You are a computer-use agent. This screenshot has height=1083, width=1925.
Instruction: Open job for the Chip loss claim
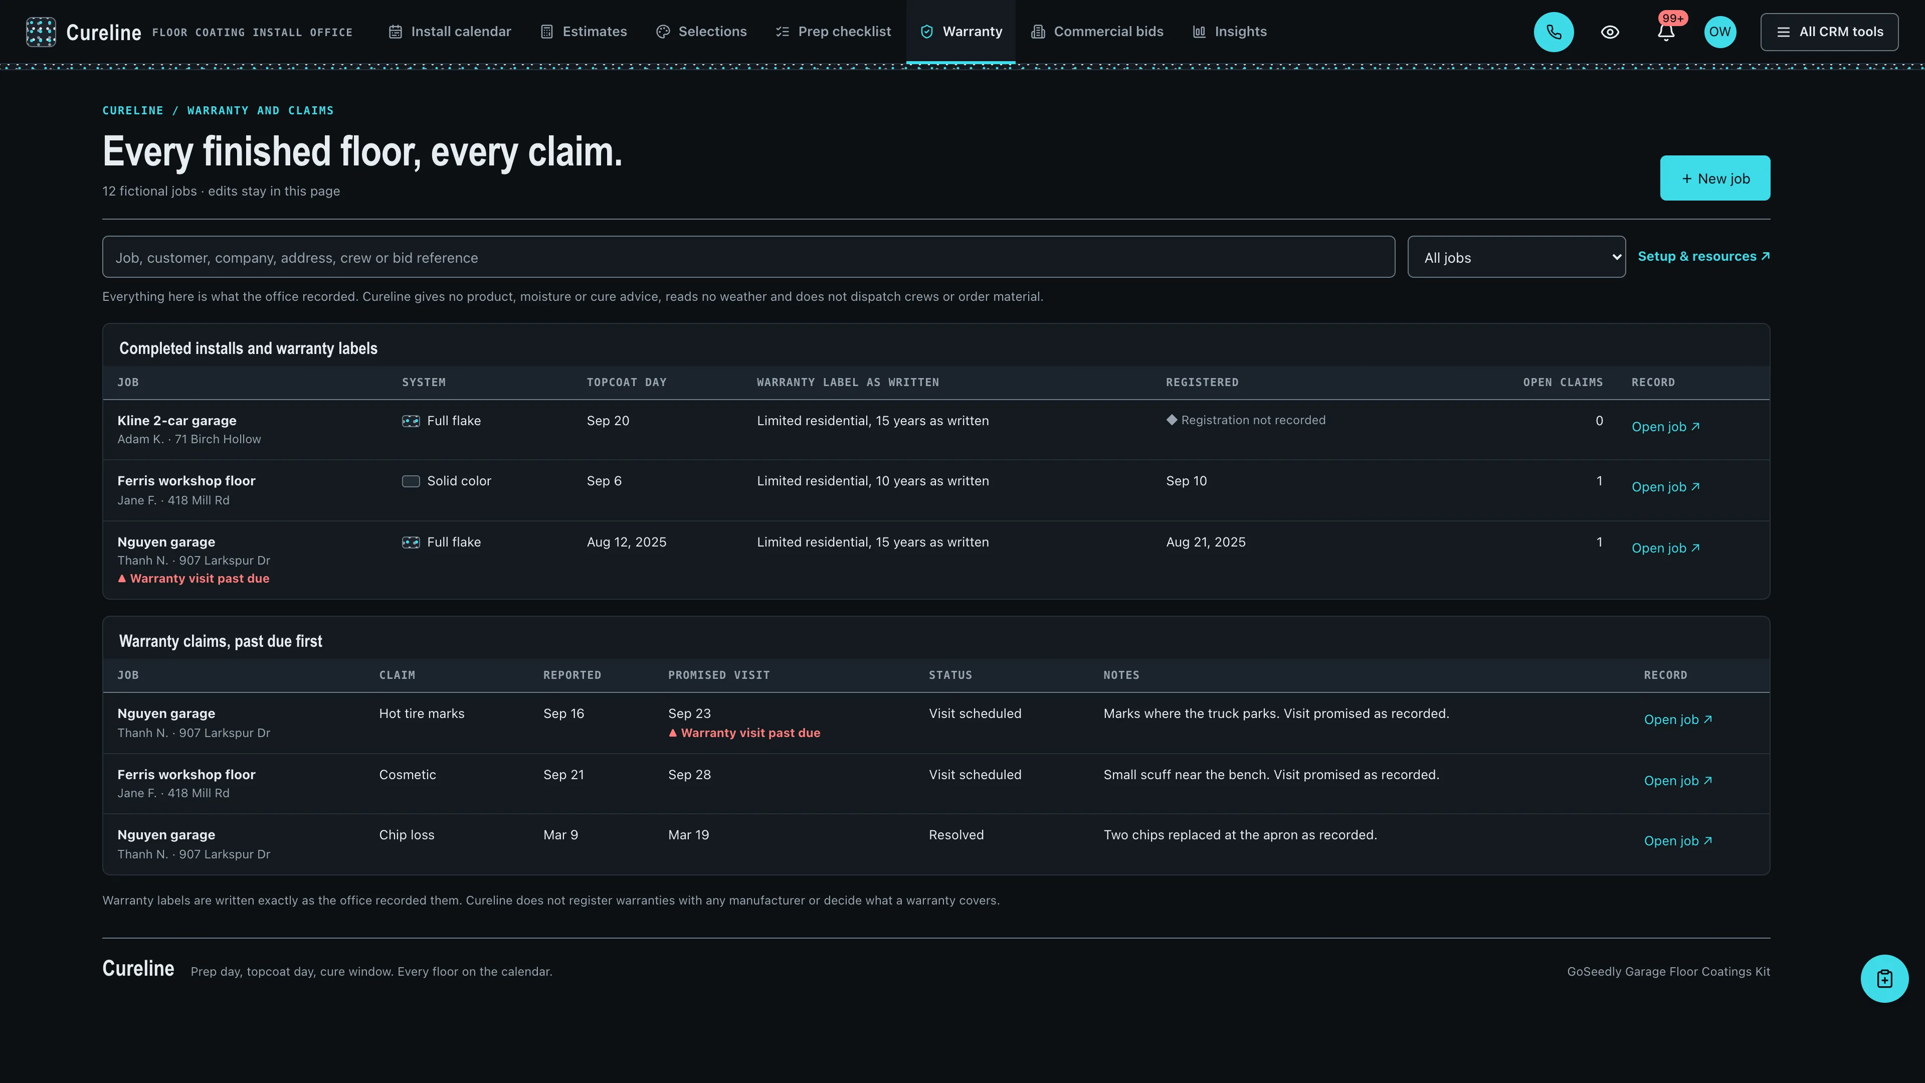tap(1678, 841)
